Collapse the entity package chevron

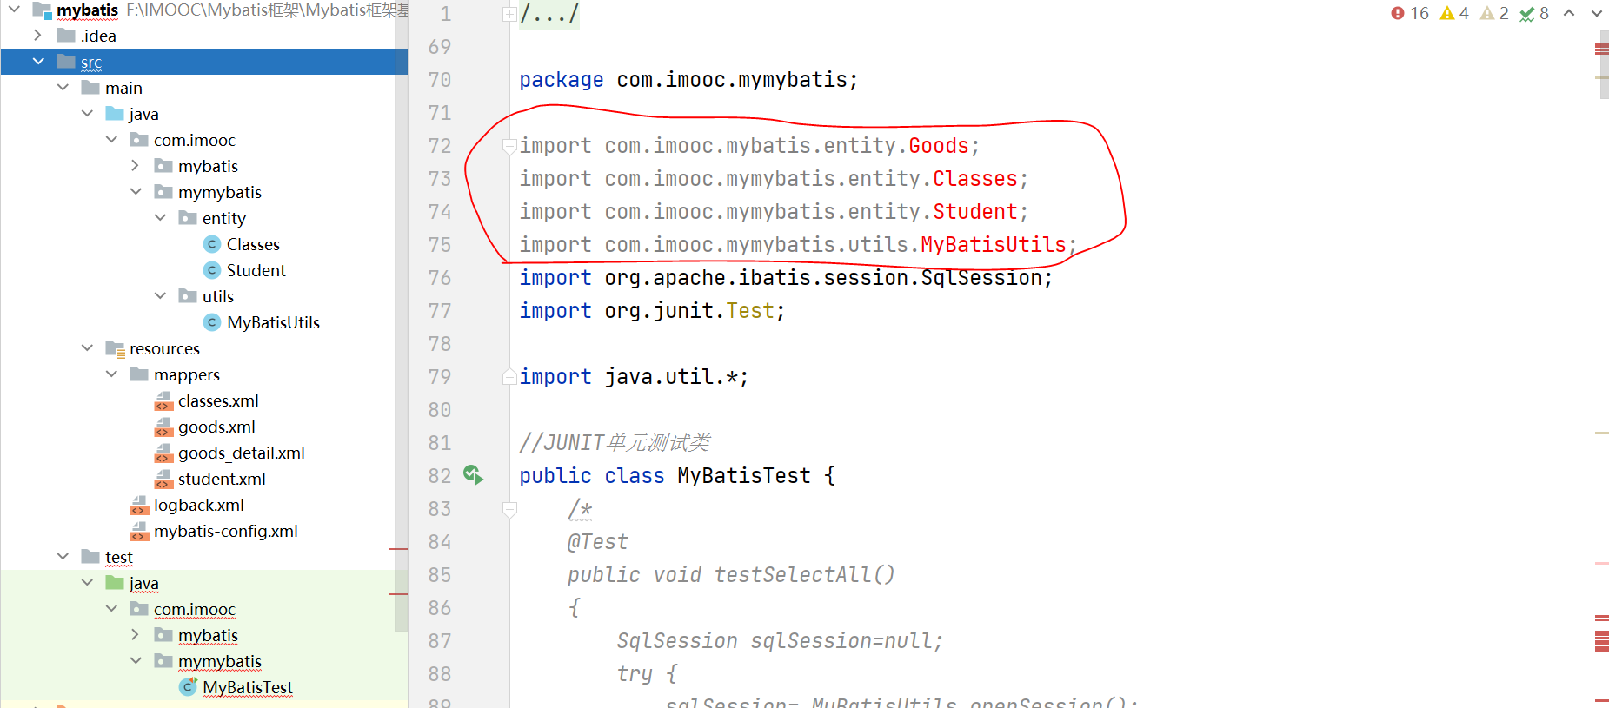tap(160, 218)
